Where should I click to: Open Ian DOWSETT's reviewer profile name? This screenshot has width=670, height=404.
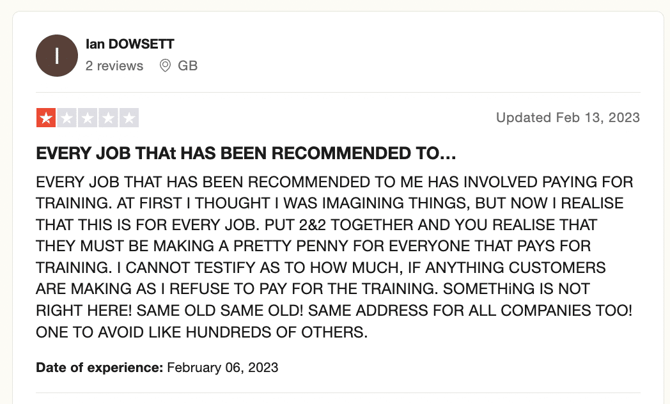pos(130,44)
